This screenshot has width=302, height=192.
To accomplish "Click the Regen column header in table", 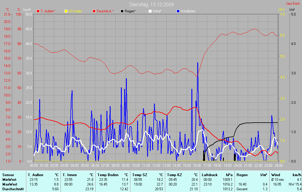I will (242, 175).
